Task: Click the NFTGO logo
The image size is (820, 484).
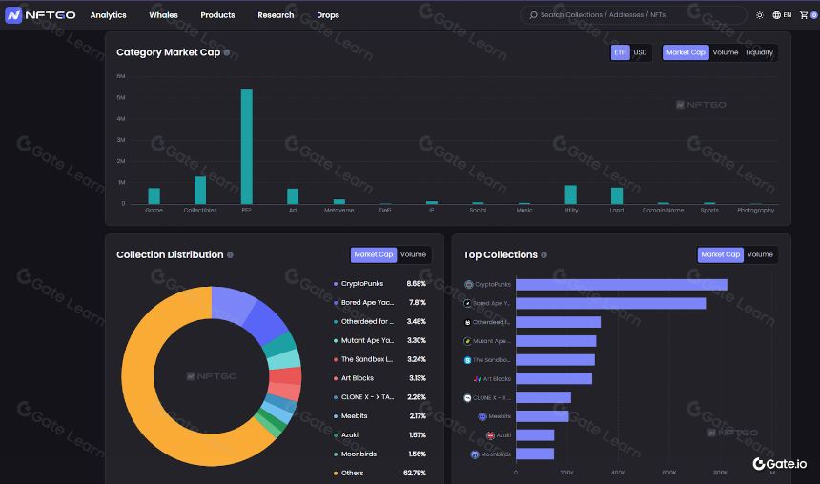Action: click(40, 15)
